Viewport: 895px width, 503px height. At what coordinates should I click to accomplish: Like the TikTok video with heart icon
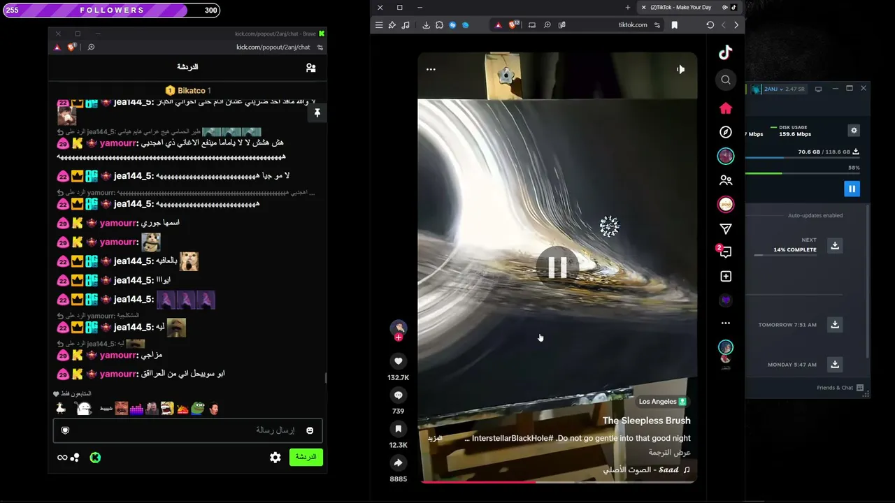pyautogui.click(x=399, y=361)
